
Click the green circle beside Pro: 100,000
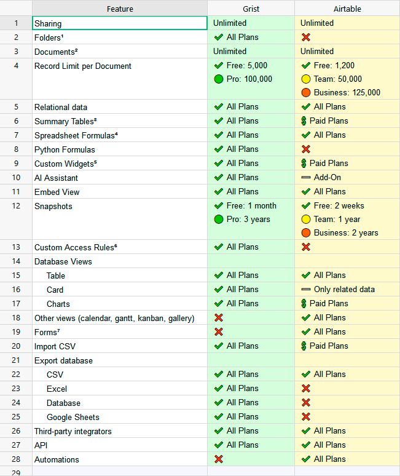click(x=218, y=79)
